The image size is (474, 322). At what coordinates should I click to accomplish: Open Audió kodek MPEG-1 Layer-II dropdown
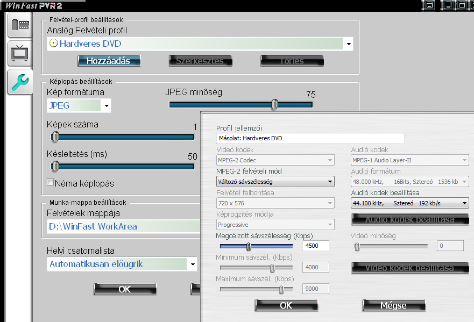tap(410, 160)
